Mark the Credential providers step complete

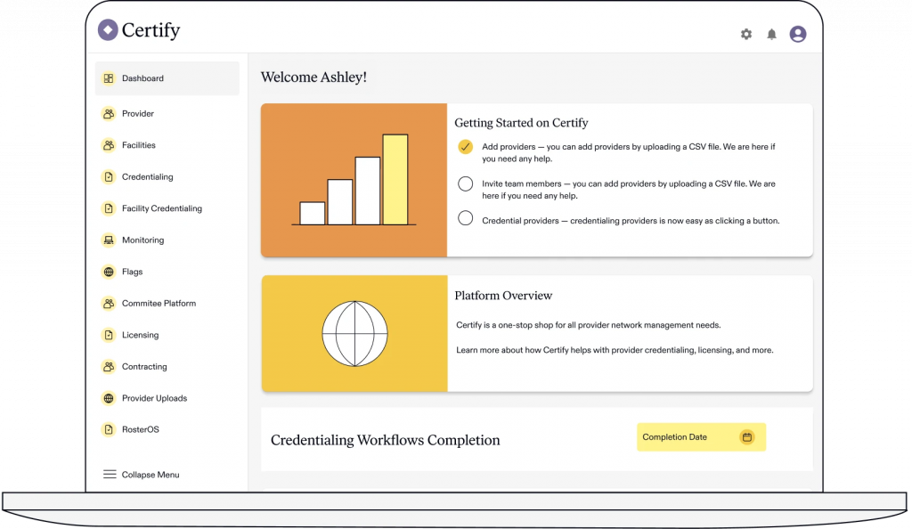tap(465, 217)
